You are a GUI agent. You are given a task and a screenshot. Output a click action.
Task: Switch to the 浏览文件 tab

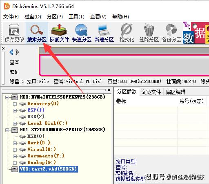(151, 92)
